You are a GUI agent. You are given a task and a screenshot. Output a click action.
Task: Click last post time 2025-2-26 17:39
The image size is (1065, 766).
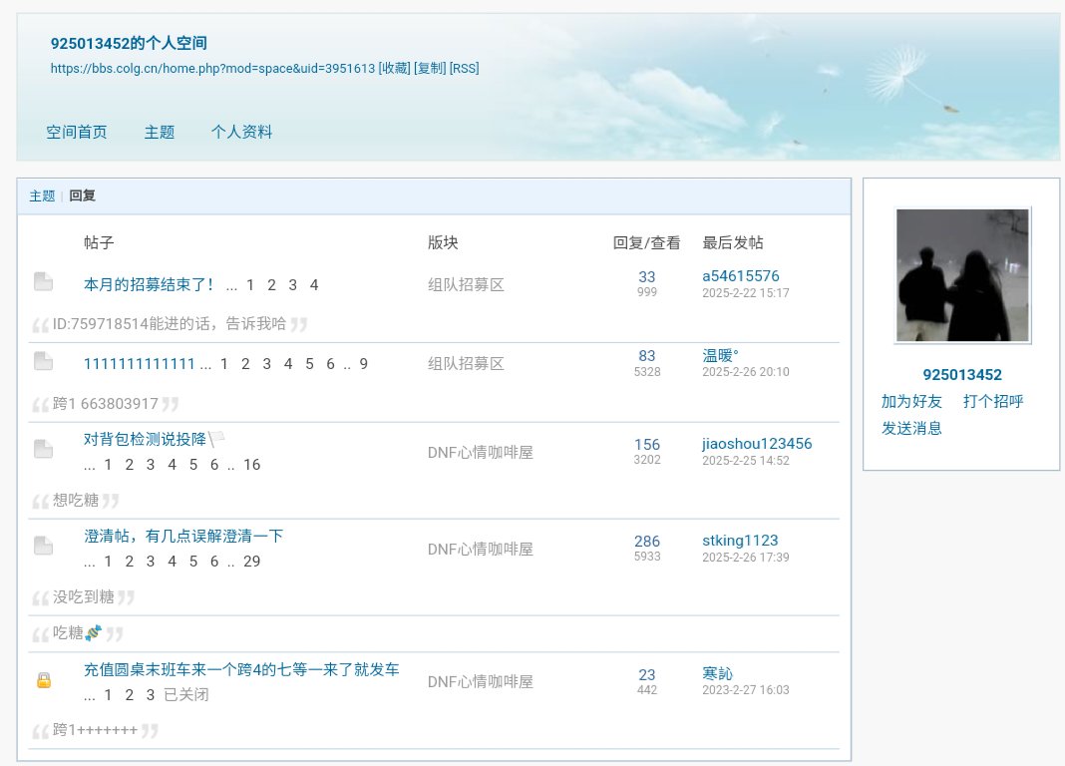pos(745,557)
